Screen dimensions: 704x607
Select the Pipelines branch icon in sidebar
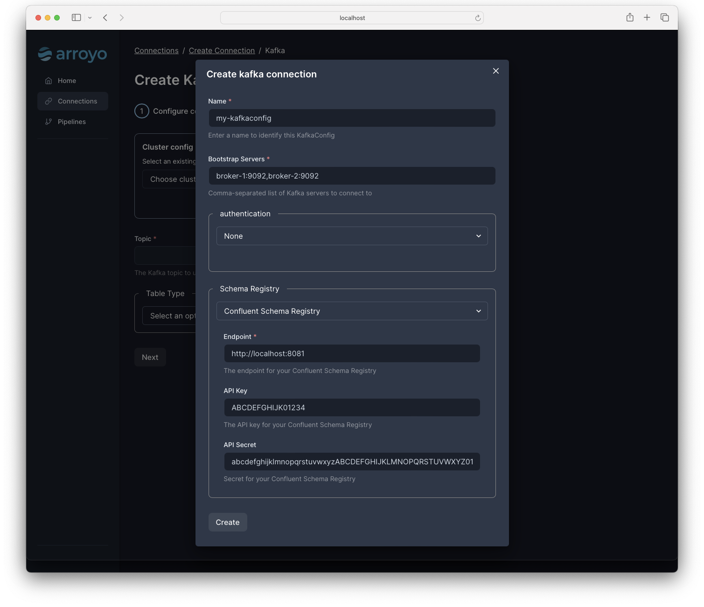pos(49,121)
